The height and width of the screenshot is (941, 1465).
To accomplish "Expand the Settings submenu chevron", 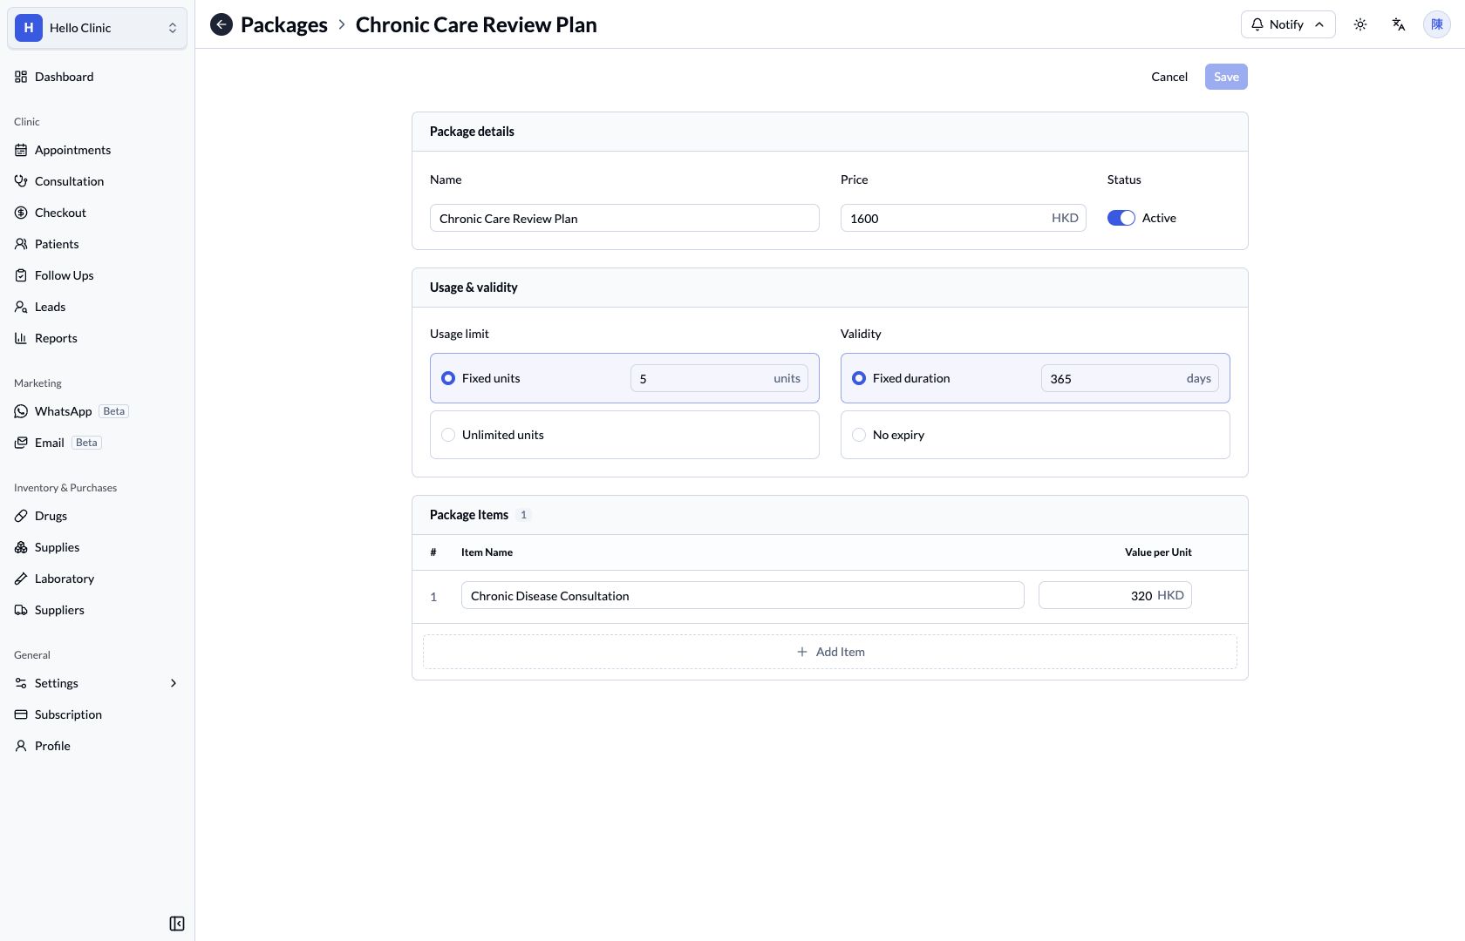I will (x=174, y=683).
